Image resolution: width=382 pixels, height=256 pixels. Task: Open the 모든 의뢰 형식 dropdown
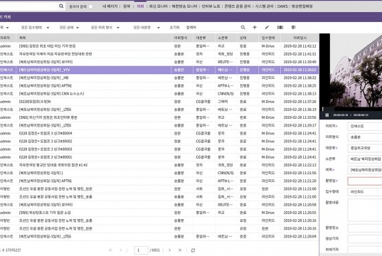(105, 28)
